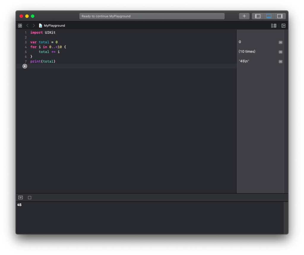Add a new editor pane on right
Screen dimensions: 304x255
[x=283, y=26]
